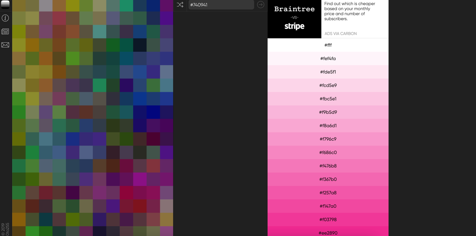Select the #f367b0 pink shade
476x236 pixels.
point(328,179)
